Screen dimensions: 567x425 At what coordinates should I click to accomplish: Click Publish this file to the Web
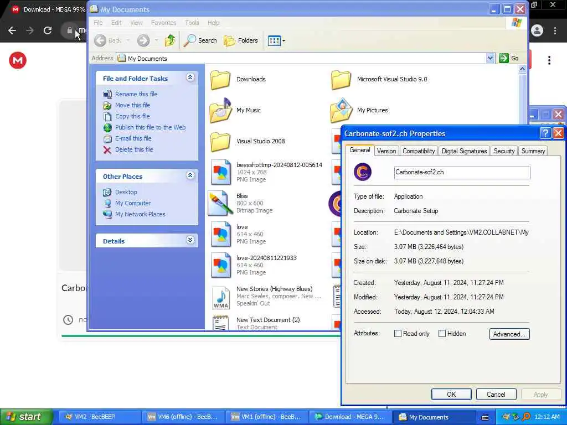pos(151,127)
